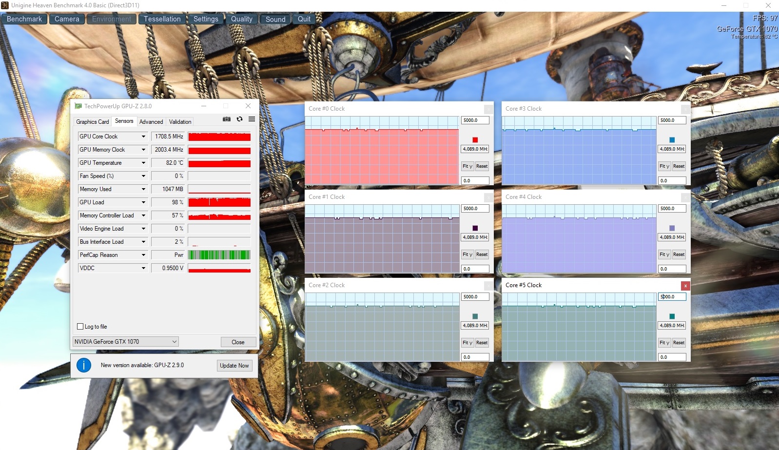Close the Core #1 Clock graph window
779x450 pixels.
(x=488, y=197)
